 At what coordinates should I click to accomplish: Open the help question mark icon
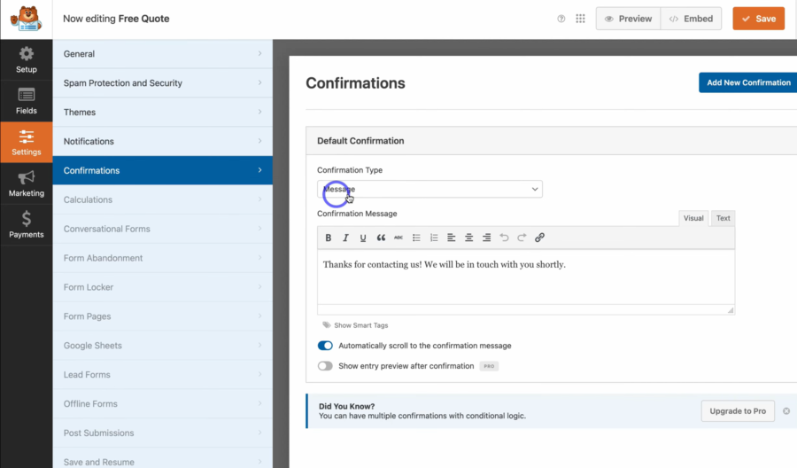click(561, 19)
